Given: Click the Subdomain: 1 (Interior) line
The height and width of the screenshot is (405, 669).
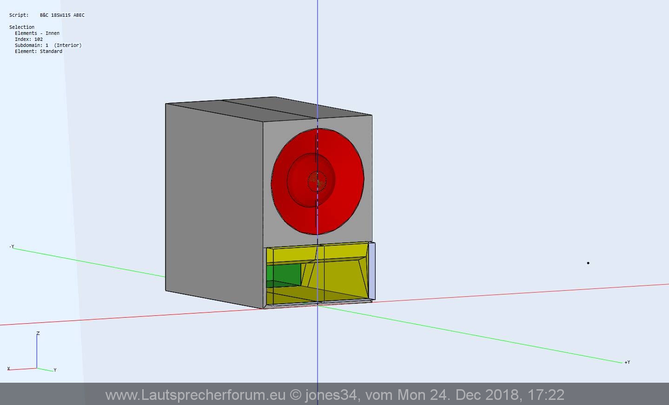Looking at the screenshot, I should tap(48, 45).
